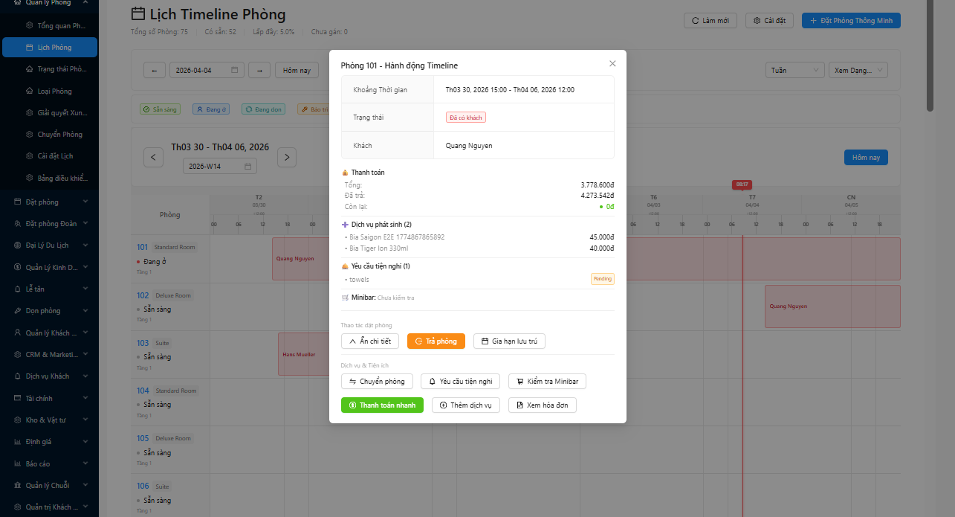
Task: Check out guest with Trả phòng
Action: coord(436,341)
